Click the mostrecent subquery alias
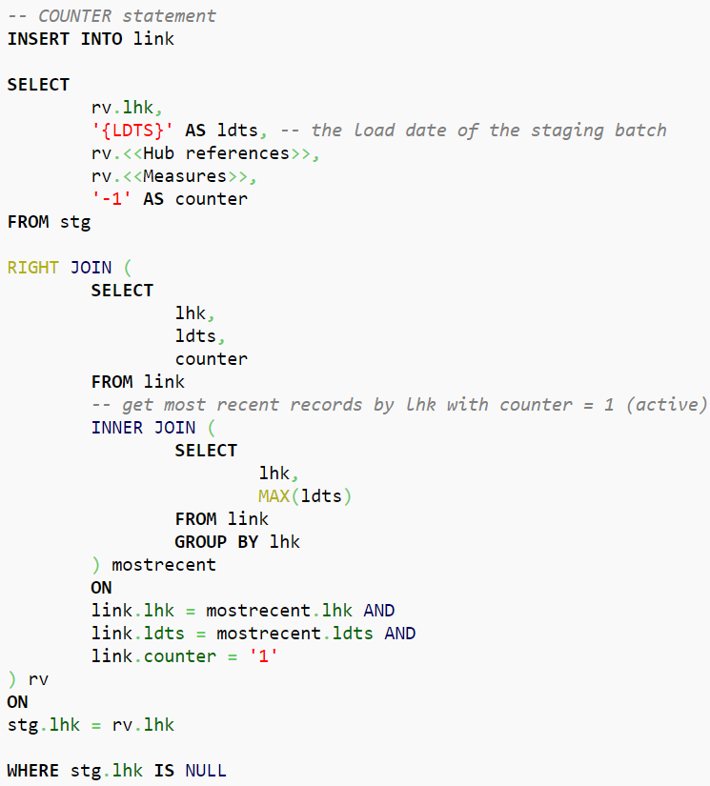Image resolution: width=710 pixels, height=786 pixels. 164,565
